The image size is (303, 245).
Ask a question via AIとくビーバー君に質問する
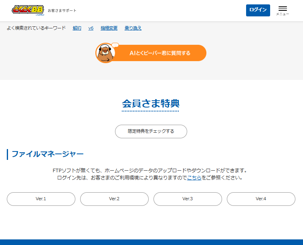(160, 53)
